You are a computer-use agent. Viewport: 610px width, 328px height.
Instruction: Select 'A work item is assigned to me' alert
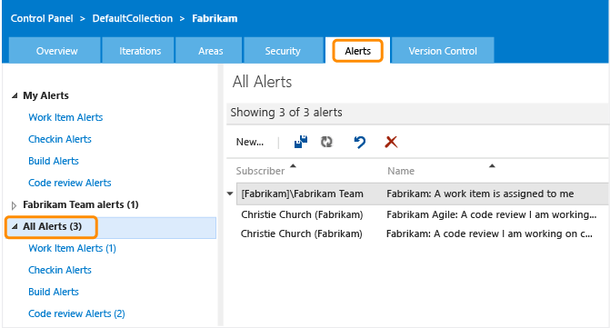[480, 194]
